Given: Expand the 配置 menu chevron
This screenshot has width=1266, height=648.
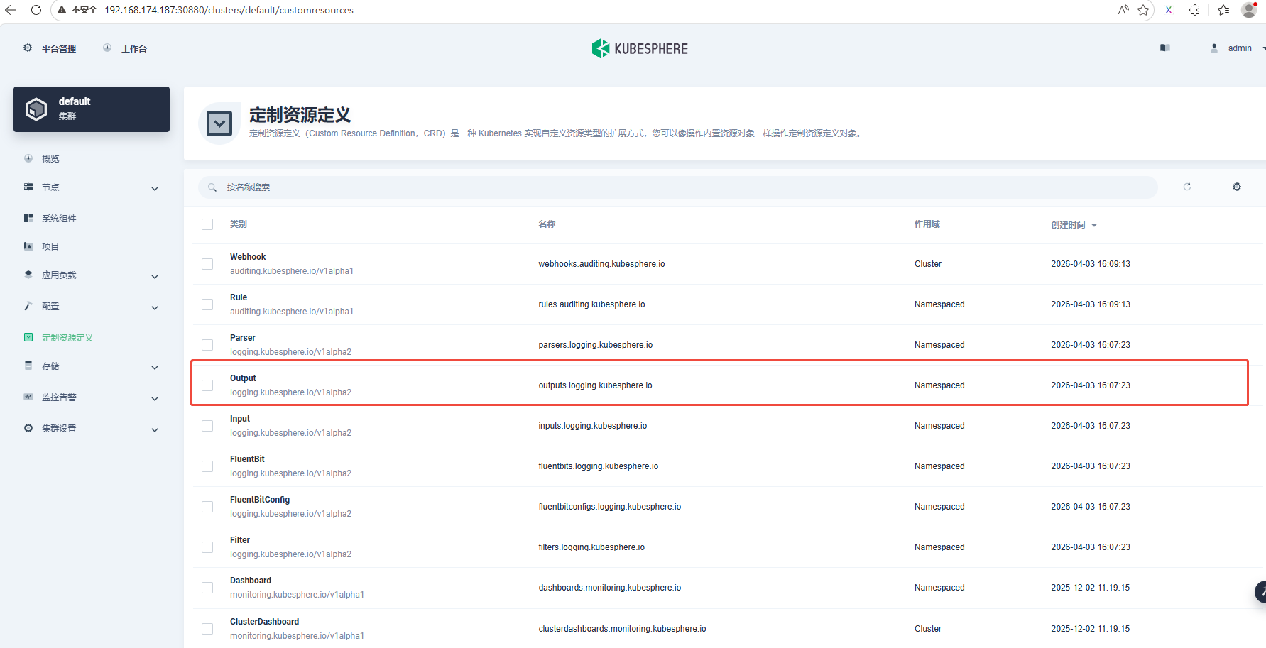Looking at the screenshot, I should coord(155,308).
